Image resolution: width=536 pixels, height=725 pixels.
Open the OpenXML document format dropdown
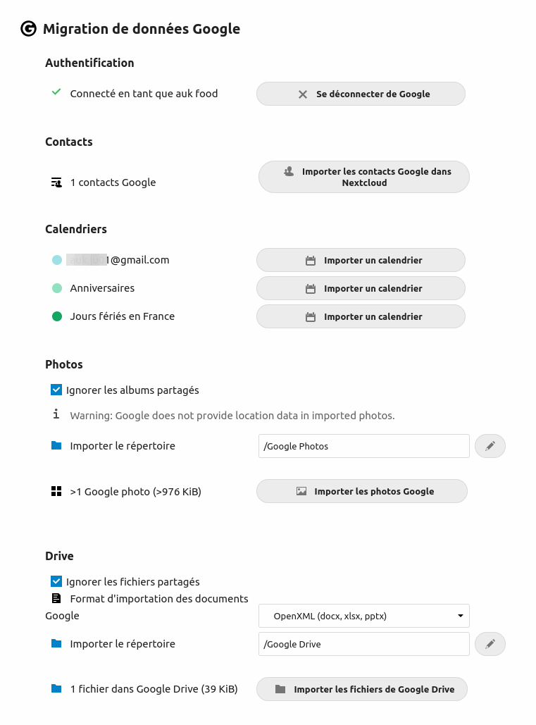364,616
